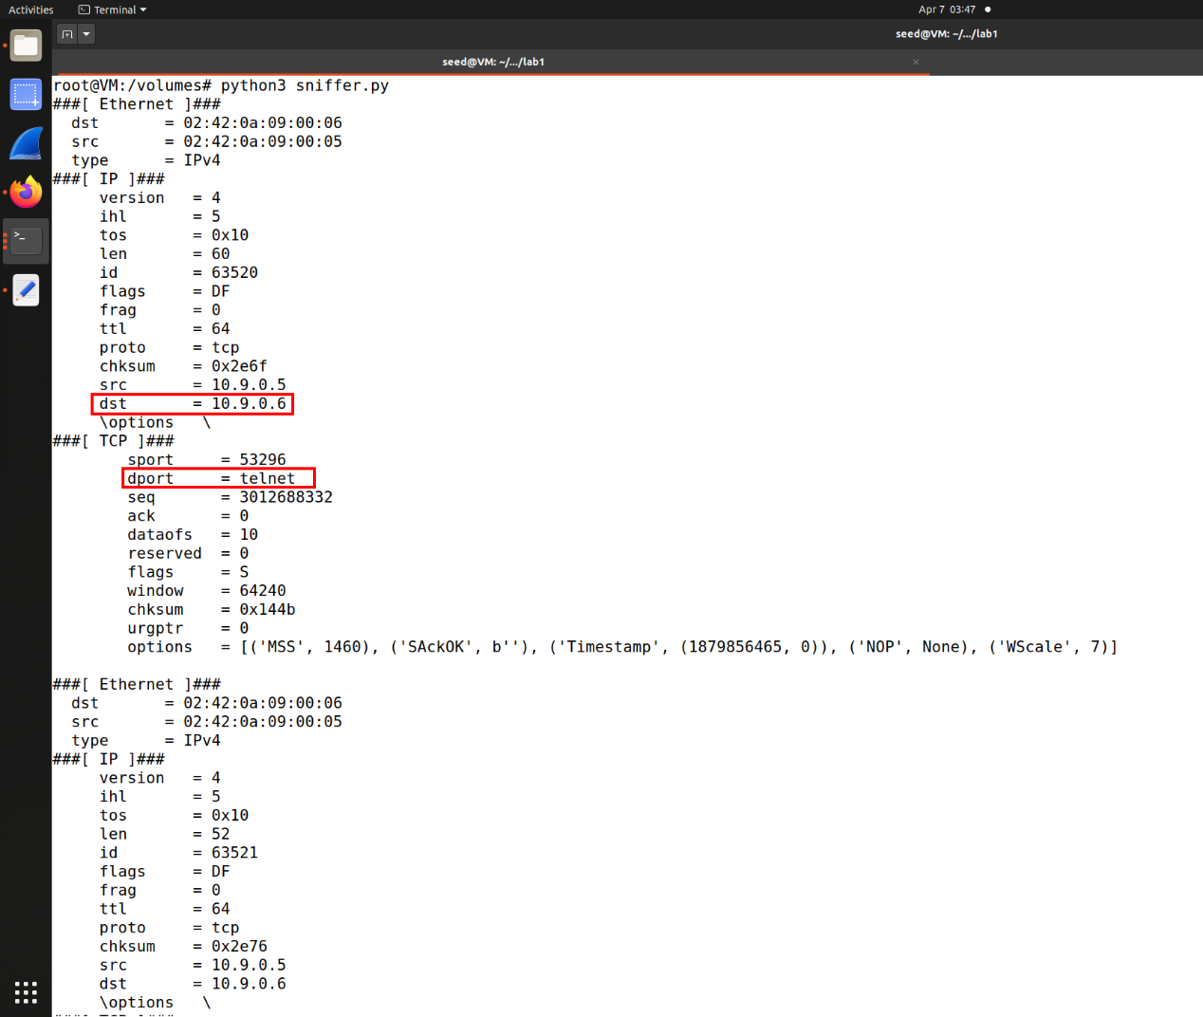Click the TCP options line with MSS 1460

pyautogui.click(x=621, y=647)
